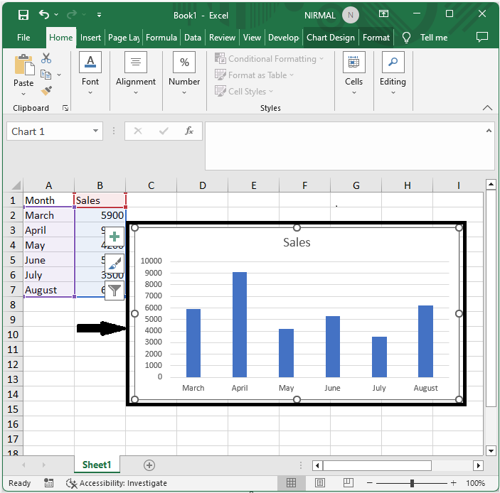Select the cell containing August

[49, 290]
